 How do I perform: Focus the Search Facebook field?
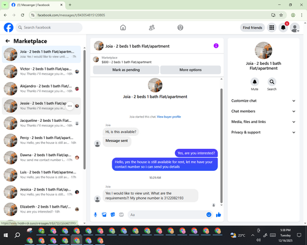[x=49, y=28]
